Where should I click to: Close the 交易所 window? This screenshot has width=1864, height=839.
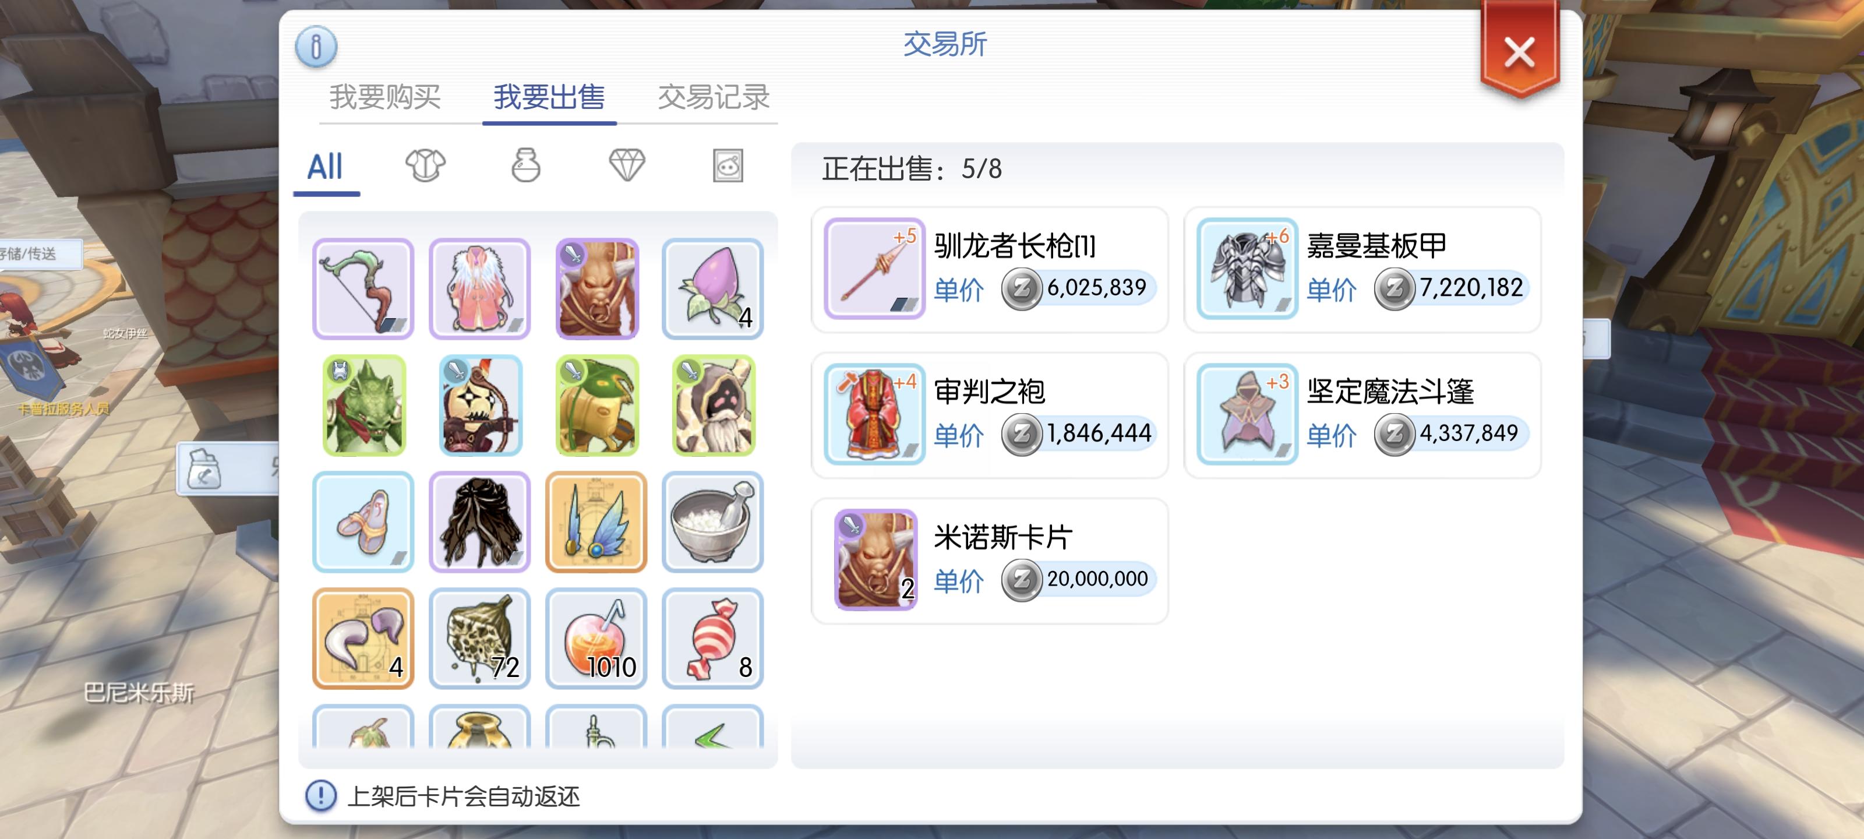coord(1519,52)
